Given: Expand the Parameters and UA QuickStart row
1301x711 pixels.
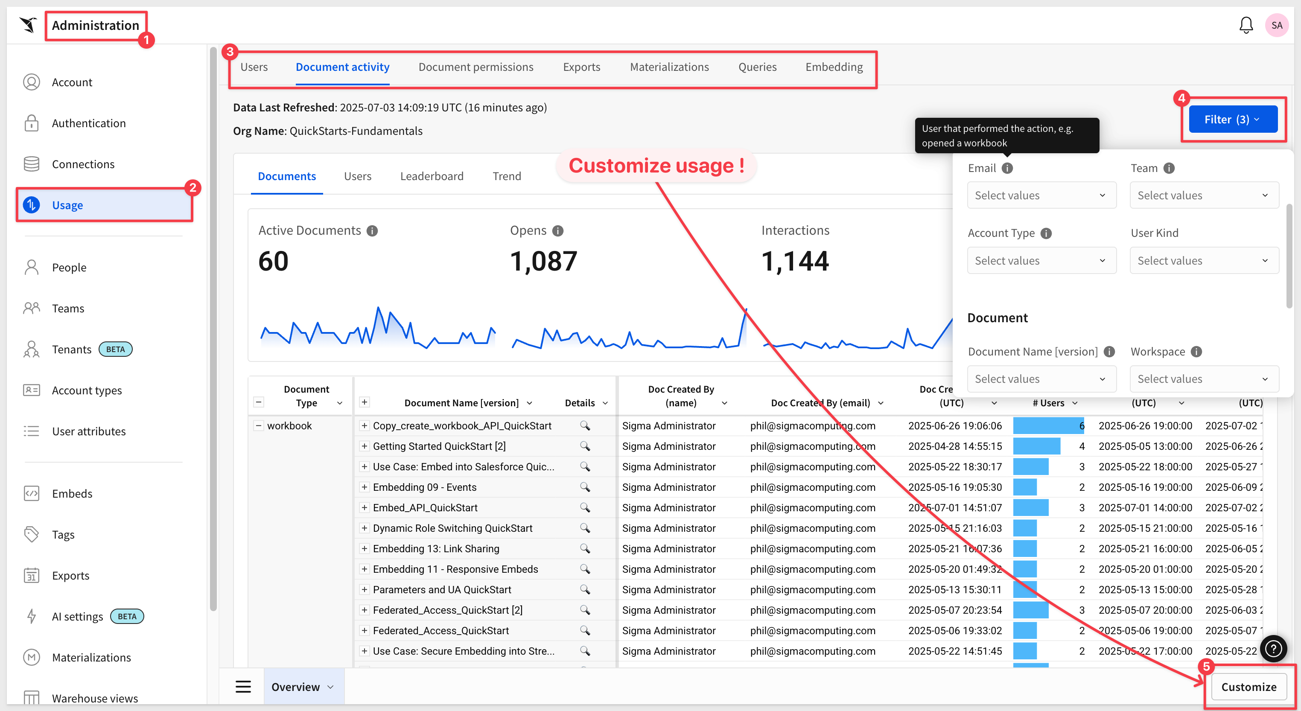Looking at the screenshot, I should tap(364, 589).
